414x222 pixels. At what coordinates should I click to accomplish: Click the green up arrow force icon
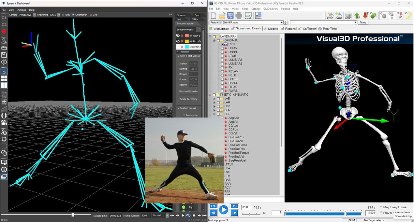[x=357, y=15]
